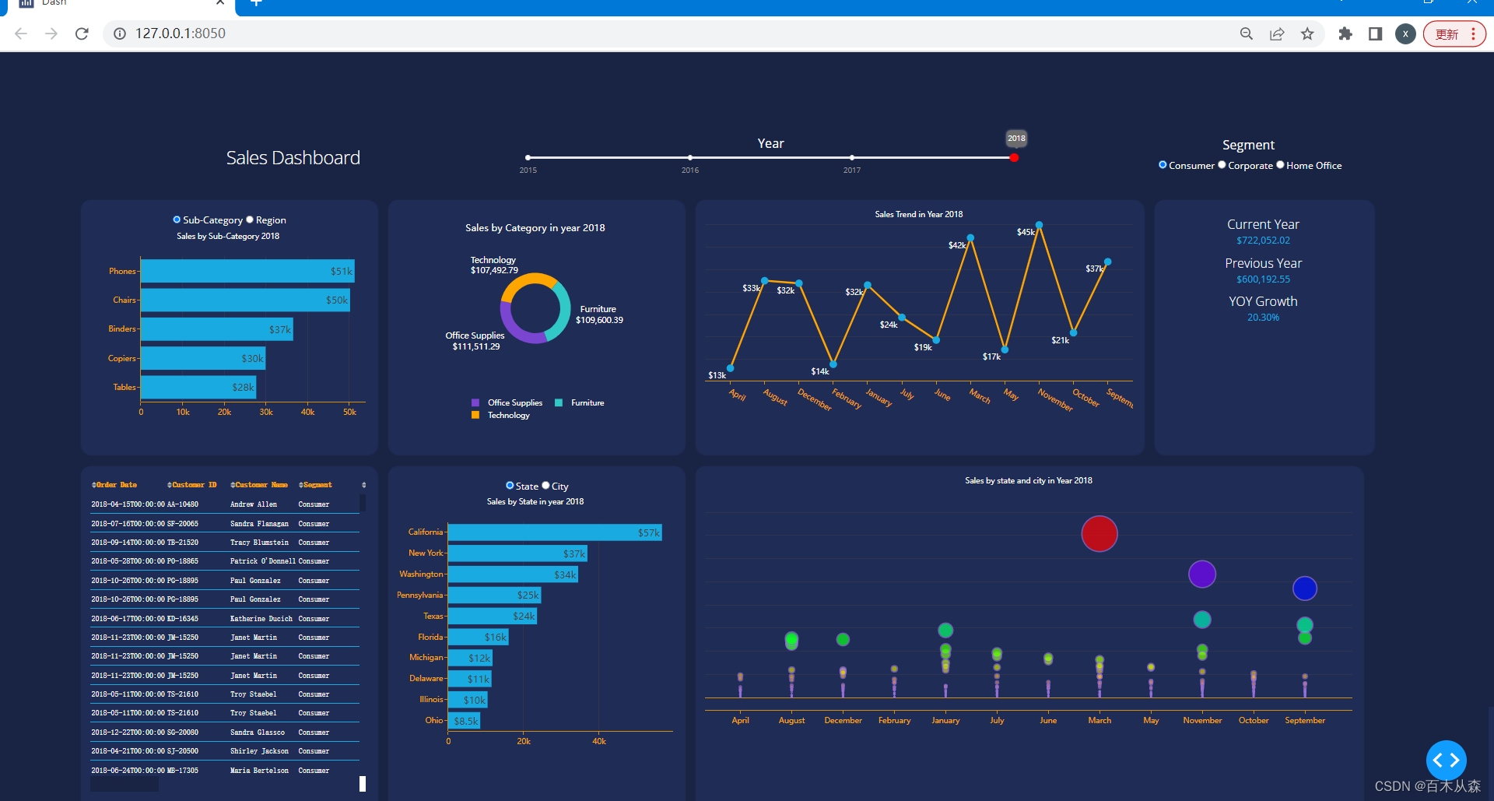Click table cell "MB-17305"
This screenshot has width=1494, height=801.
tap(183, 771)
